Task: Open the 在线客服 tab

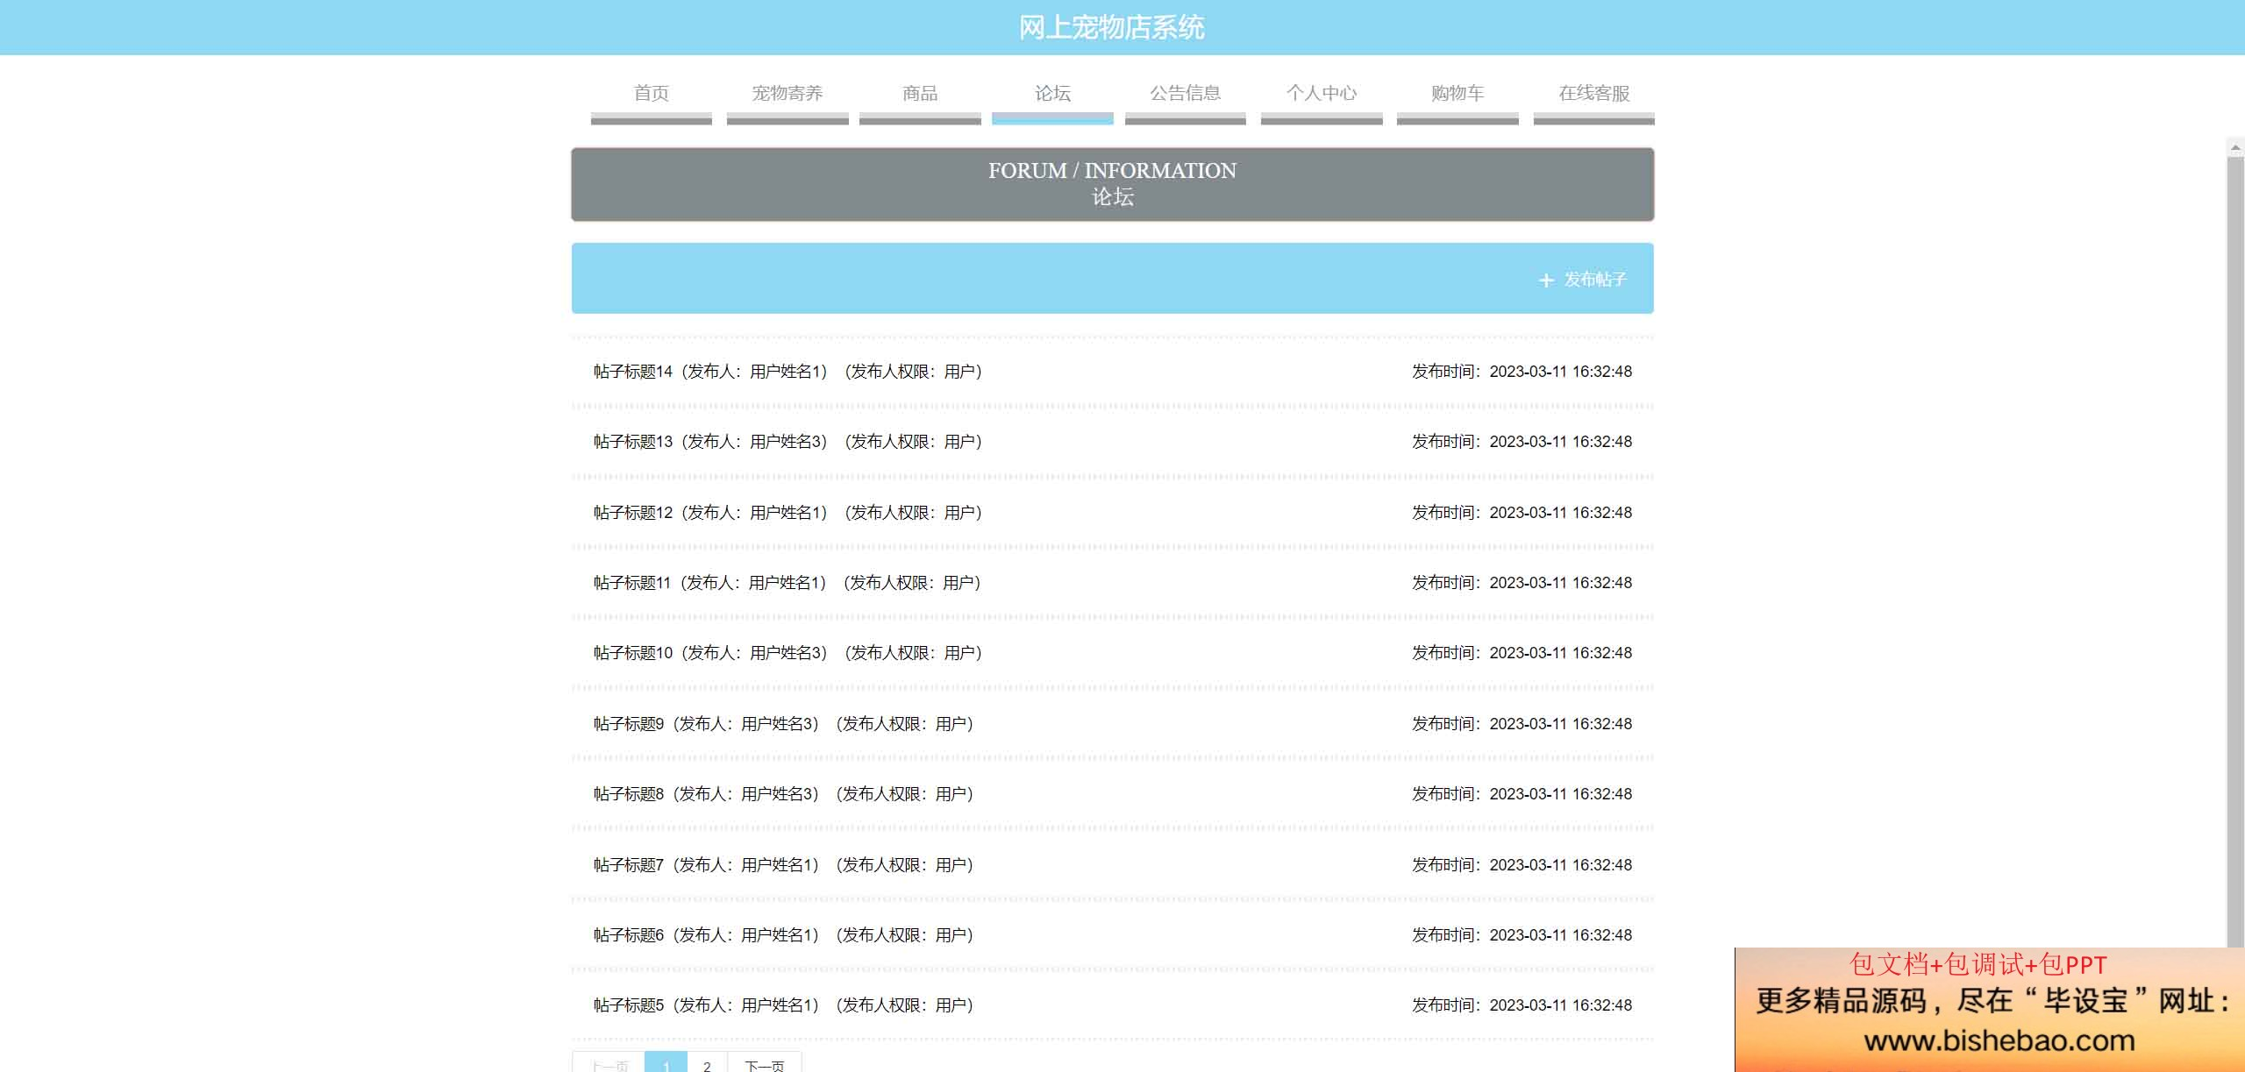Action: pyautogui.click(x=1593, y=94)
